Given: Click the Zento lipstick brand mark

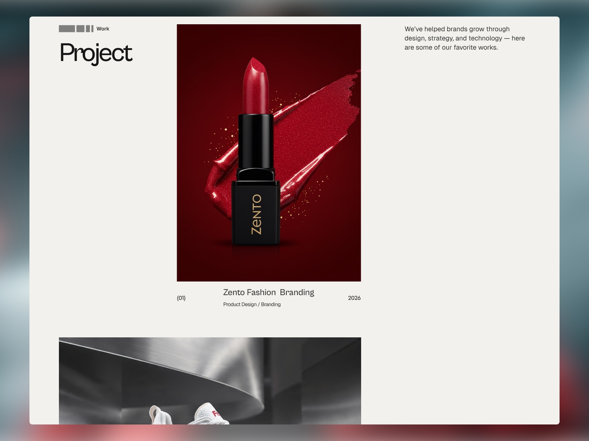Looking at the screenshot, I should coord(257,215).
